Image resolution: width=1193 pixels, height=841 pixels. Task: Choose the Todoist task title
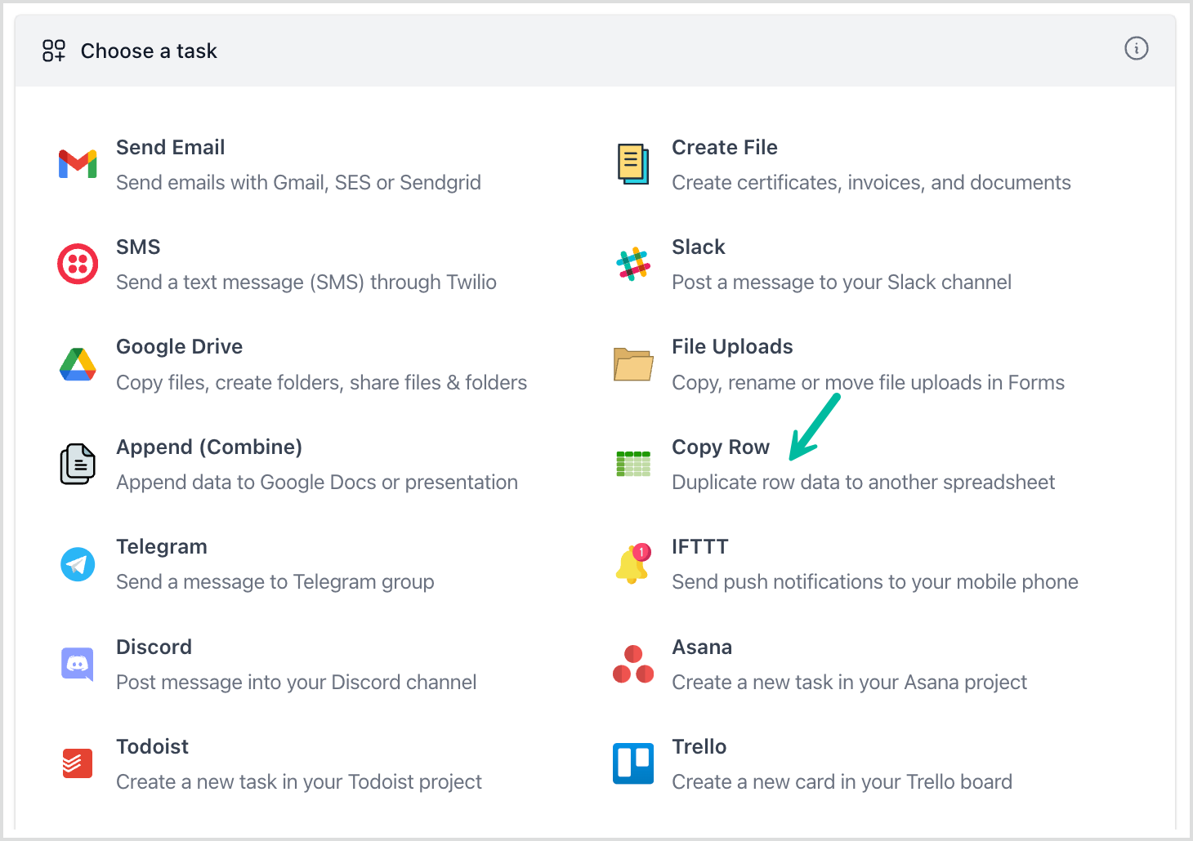tap(152, 746)
